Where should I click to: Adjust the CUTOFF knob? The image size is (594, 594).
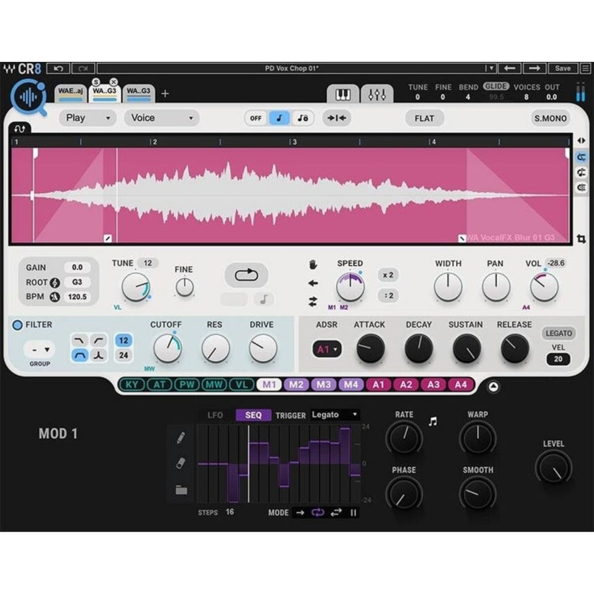[167, 348]
